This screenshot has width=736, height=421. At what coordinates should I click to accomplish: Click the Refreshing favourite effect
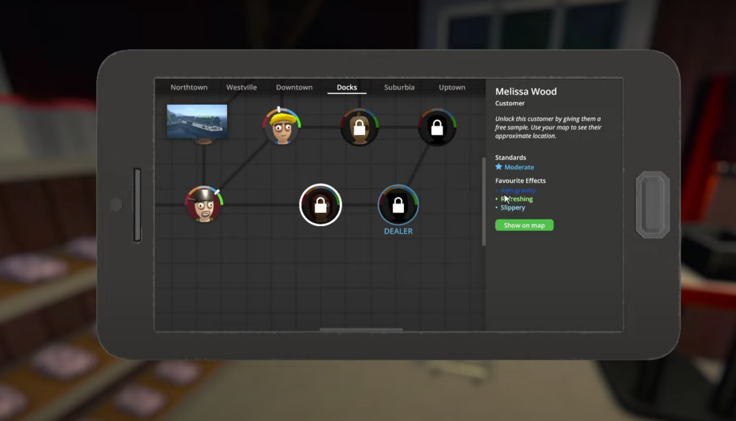point(516,199)
